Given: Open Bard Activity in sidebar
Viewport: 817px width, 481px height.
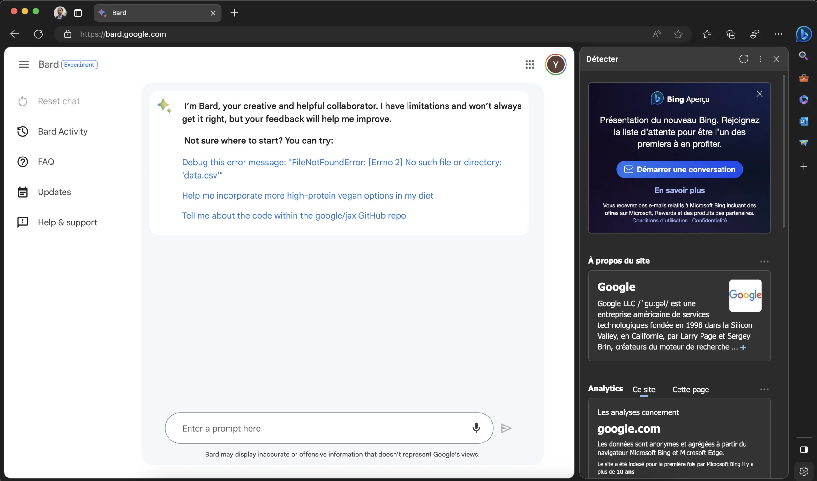Looking at the screenshot, I should click(x=63, y=131).
